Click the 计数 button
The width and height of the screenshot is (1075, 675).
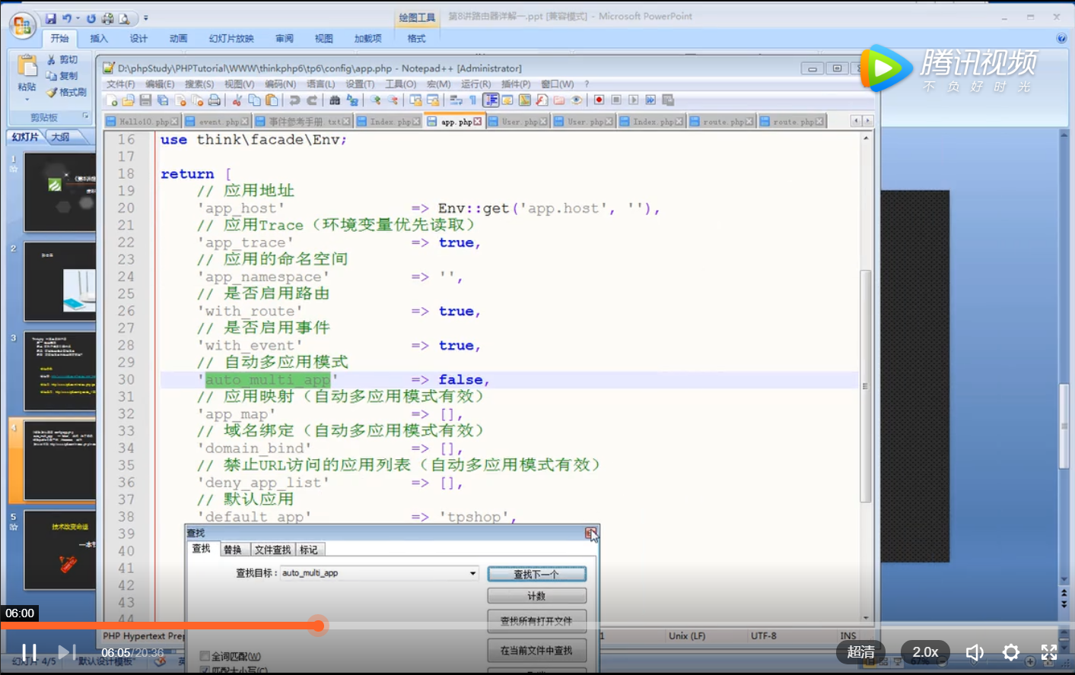tap(536, 596)
